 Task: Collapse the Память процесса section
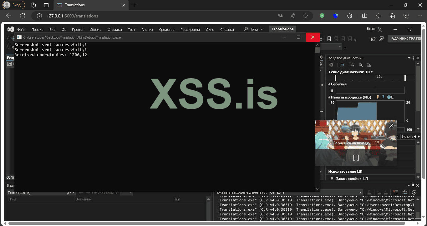point(328,97)
